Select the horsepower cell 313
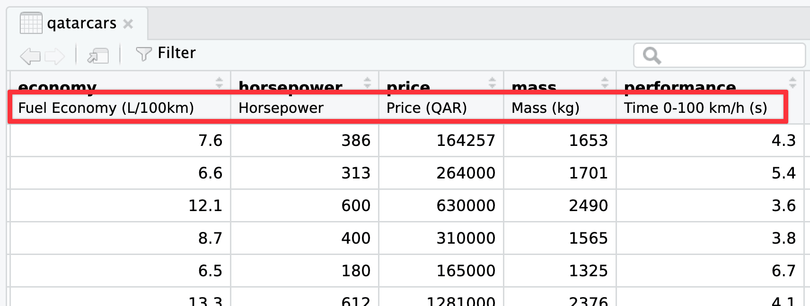 [x=356, y=173]
